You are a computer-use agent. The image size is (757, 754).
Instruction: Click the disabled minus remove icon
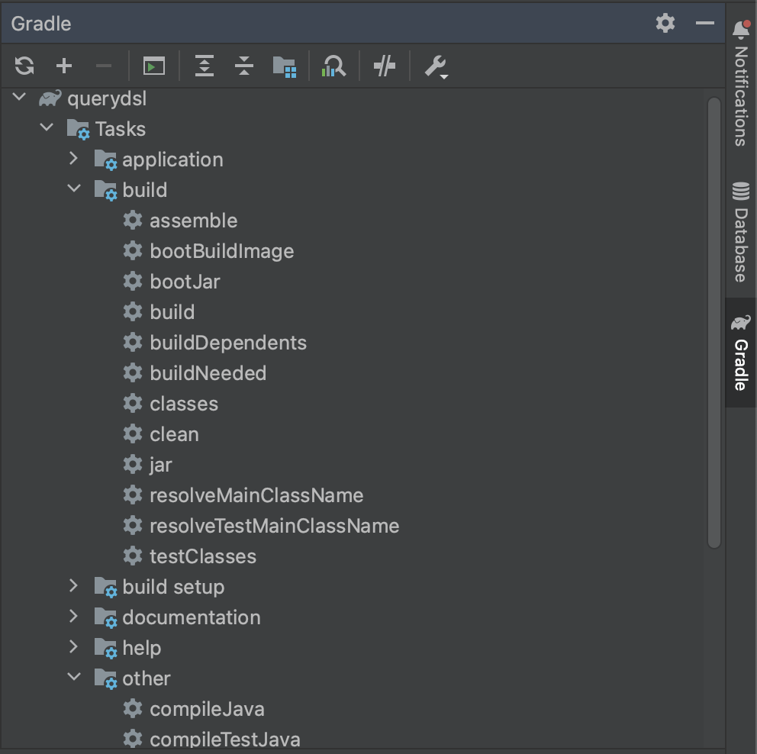tap(103, 66)
